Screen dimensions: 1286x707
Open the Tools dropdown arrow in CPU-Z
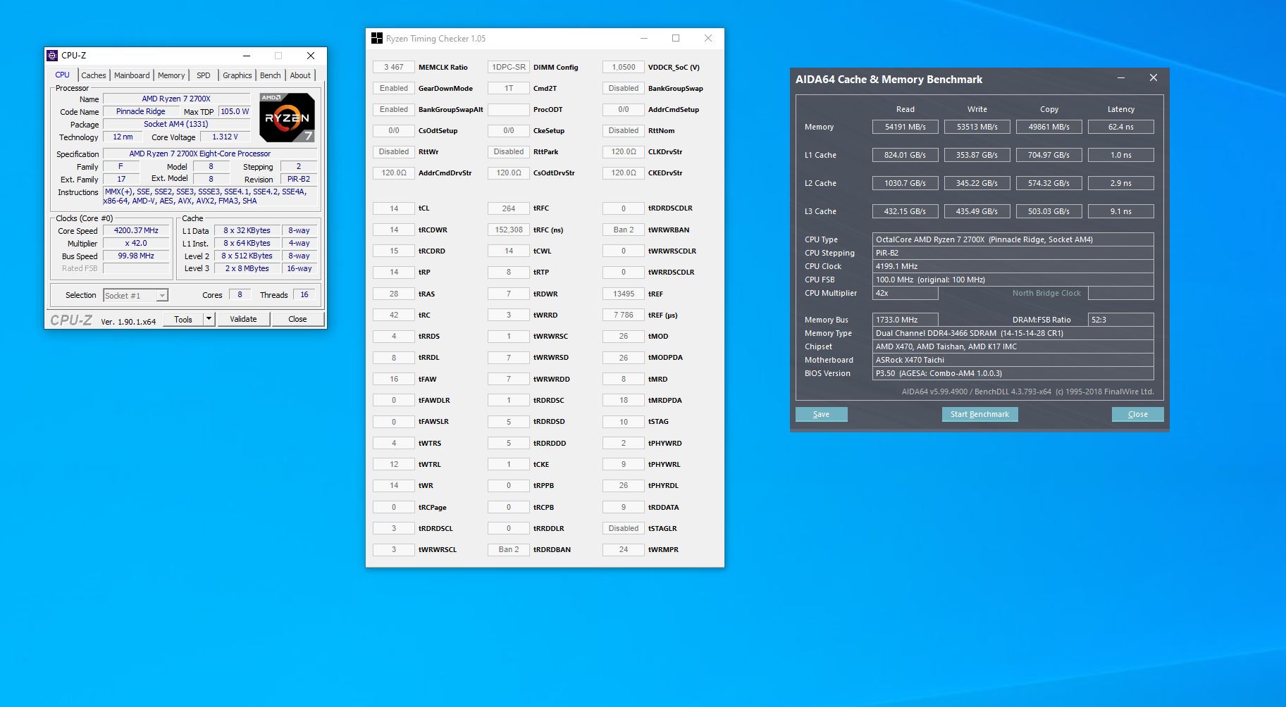[209, 319]
